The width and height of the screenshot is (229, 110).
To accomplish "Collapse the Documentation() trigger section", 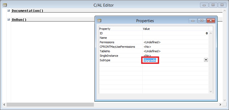I will pyautogui.click(x=9, y=11).
